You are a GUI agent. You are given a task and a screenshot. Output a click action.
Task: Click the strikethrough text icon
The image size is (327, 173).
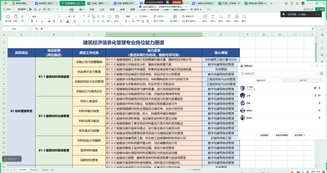point(49,21)
